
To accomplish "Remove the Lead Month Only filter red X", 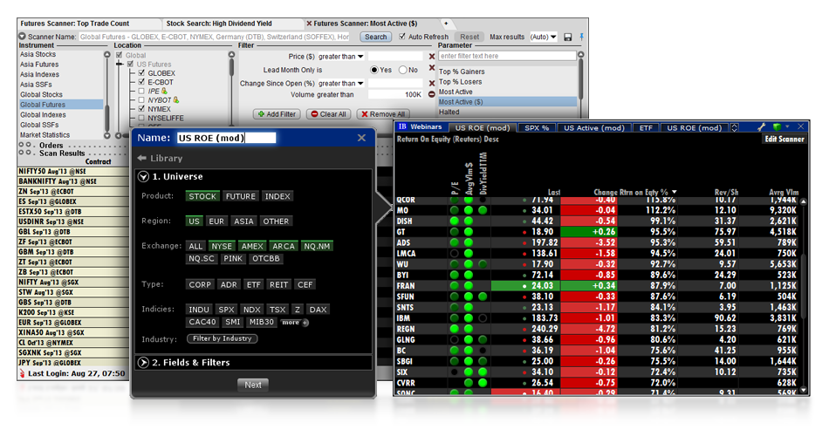I will click(432, 68).
